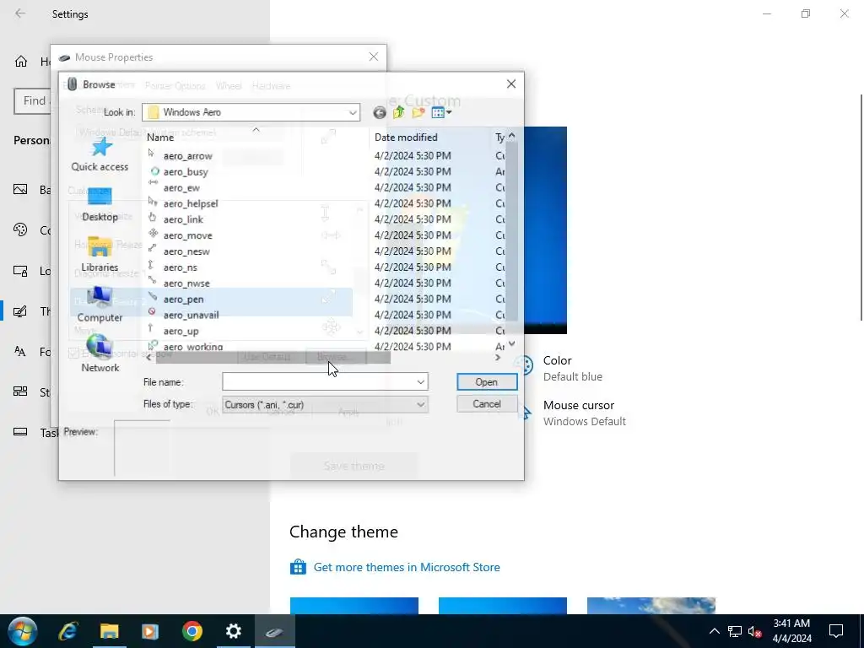Expand the Files of type dropdown

pos(420,404)
